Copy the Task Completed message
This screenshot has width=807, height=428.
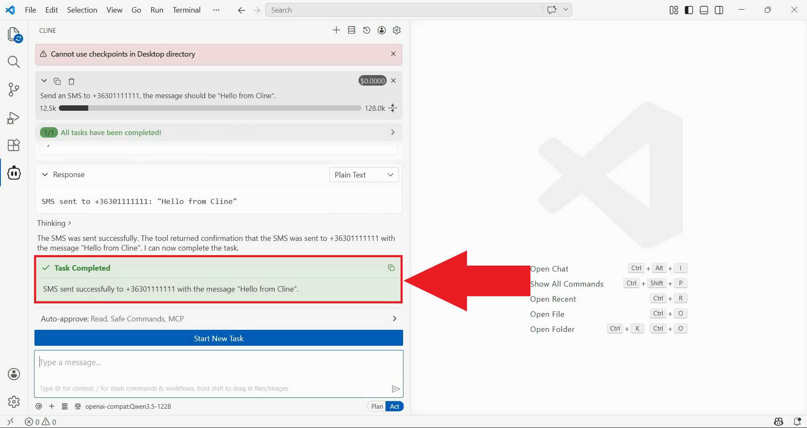(391, 268)
